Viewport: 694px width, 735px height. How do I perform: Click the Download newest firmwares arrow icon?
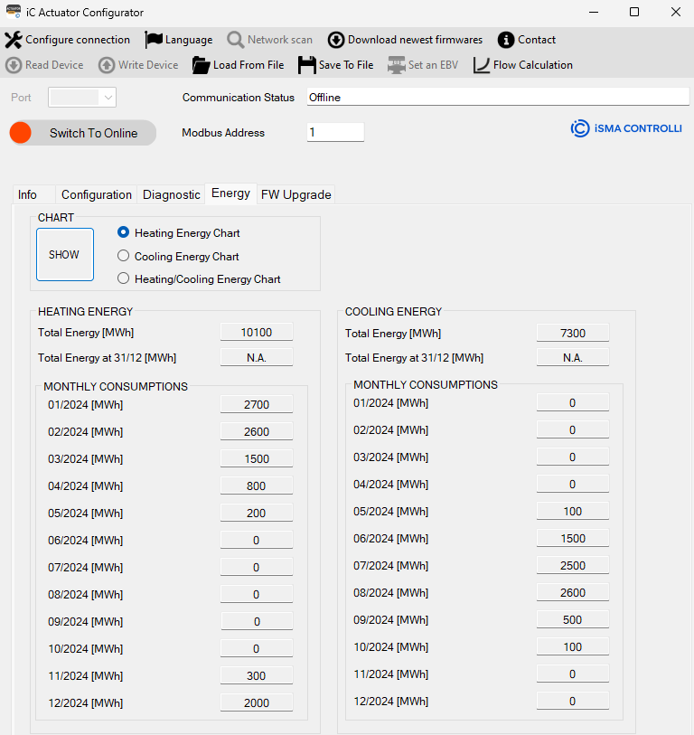(x=336, y=40)
